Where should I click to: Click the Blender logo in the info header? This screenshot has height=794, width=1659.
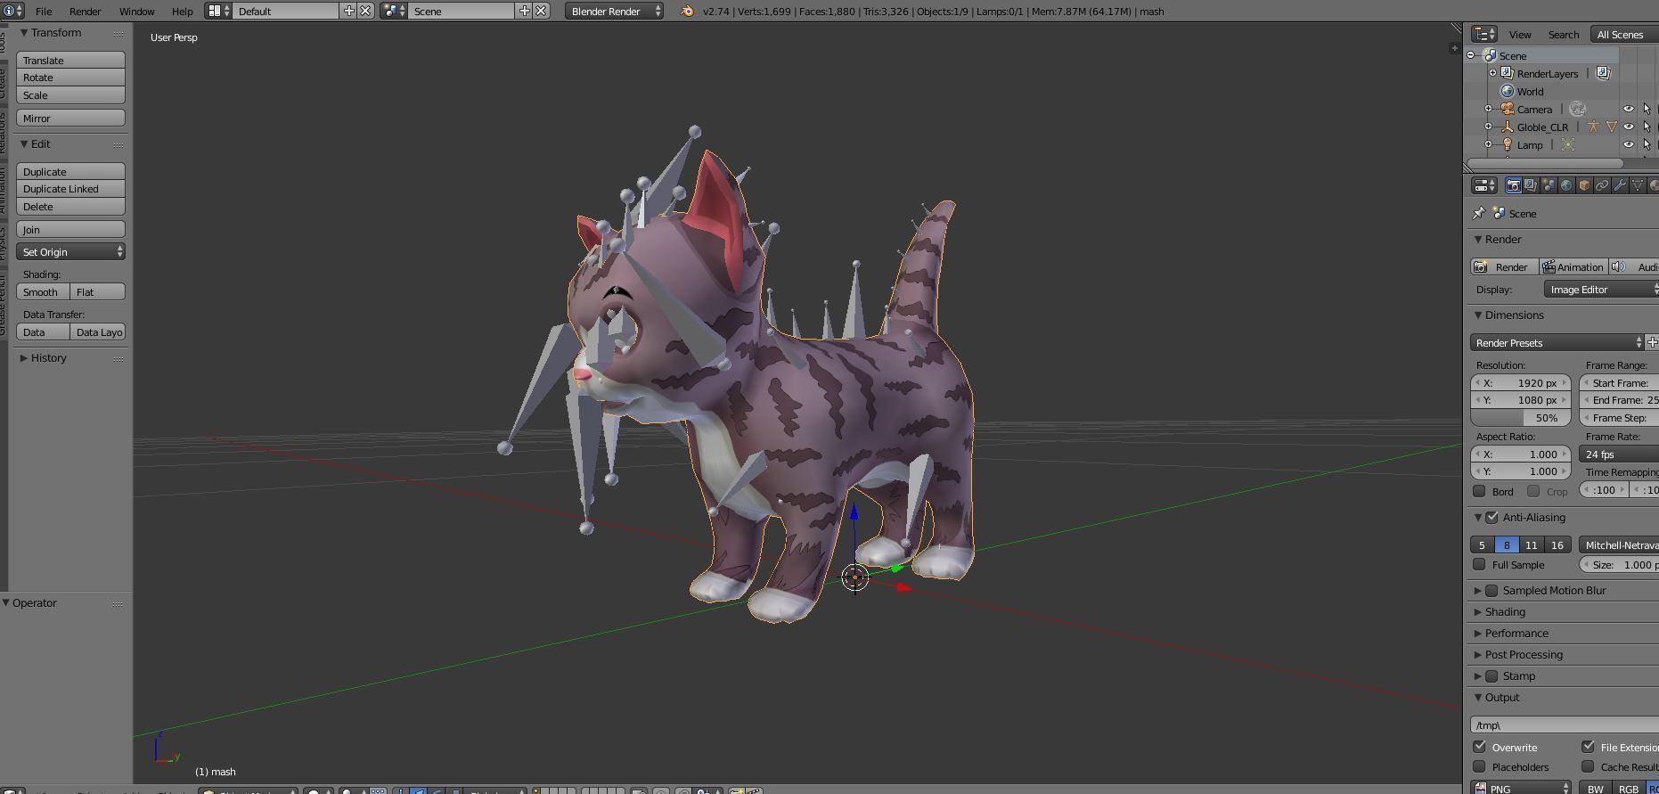pyautogui.click(x=687, y=12)
